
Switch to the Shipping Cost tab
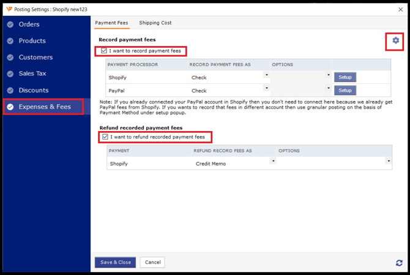pyautogui.click(x=155, y=23)
